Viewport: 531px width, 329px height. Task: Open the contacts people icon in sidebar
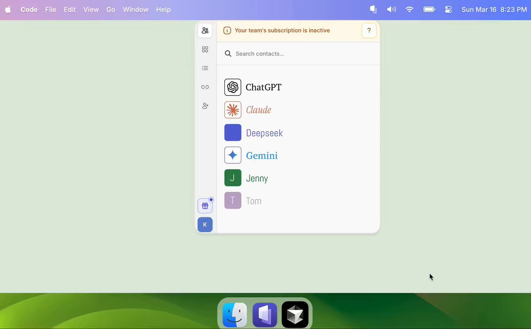click(205, 31)
